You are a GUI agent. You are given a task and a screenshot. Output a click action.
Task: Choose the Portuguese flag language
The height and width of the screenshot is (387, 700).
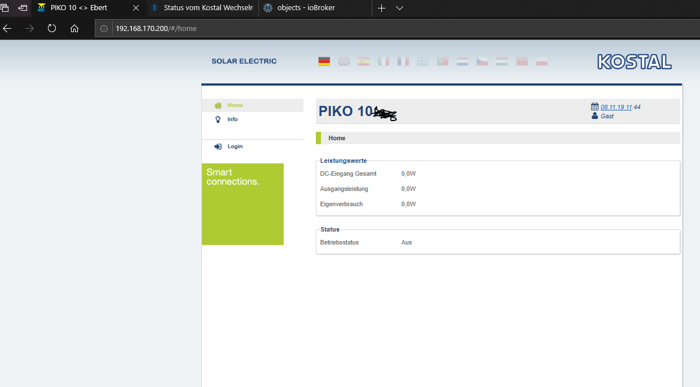coord(443,61)
